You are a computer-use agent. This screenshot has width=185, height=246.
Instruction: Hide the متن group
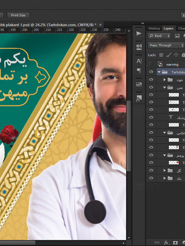coord(151,87)
